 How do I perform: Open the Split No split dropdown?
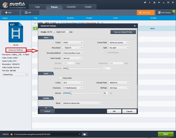pyautogui.click(x=119, y=48)
